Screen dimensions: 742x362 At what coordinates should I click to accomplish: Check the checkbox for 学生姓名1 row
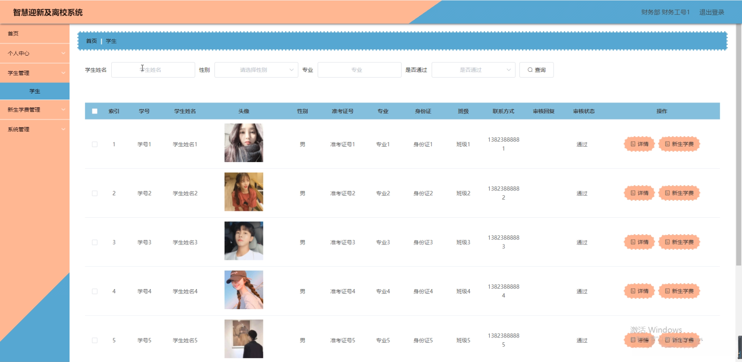click(95, 144)
